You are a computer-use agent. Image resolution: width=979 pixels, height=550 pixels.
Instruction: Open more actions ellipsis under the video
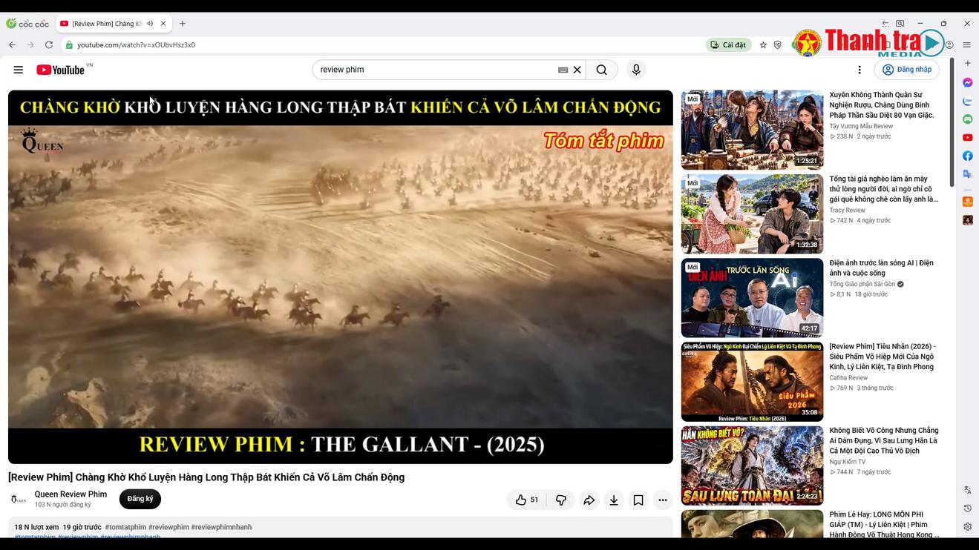click(663, 500)
